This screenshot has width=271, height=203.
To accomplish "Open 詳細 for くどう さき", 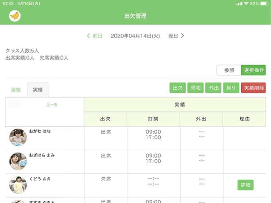I will (x=245, y=185).
